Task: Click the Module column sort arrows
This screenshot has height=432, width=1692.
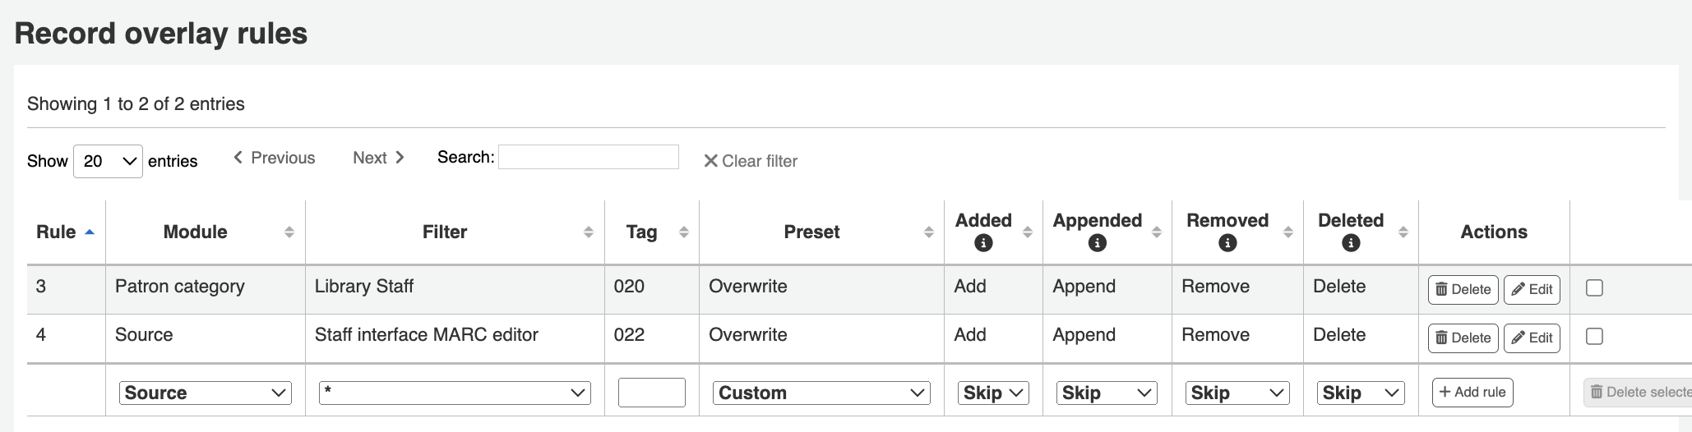Action: click(289, 232)
